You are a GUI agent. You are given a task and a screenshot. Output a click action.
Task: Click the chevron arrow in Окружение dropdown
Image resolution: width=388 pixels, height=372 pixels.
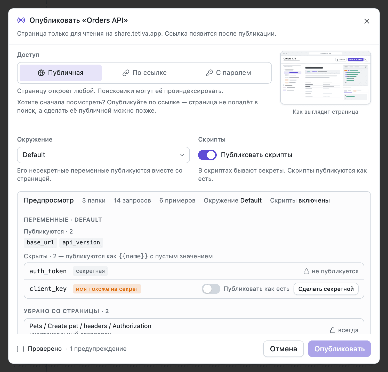[x=182, y=155]
